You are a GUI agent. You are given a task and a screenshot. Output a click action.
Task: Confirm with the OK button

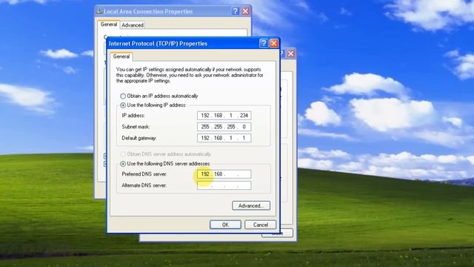tap(225, 225)
